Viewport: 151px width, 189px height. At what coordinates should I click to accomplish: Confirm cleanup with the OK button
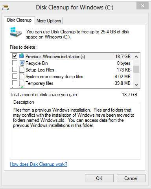[99, 178]
